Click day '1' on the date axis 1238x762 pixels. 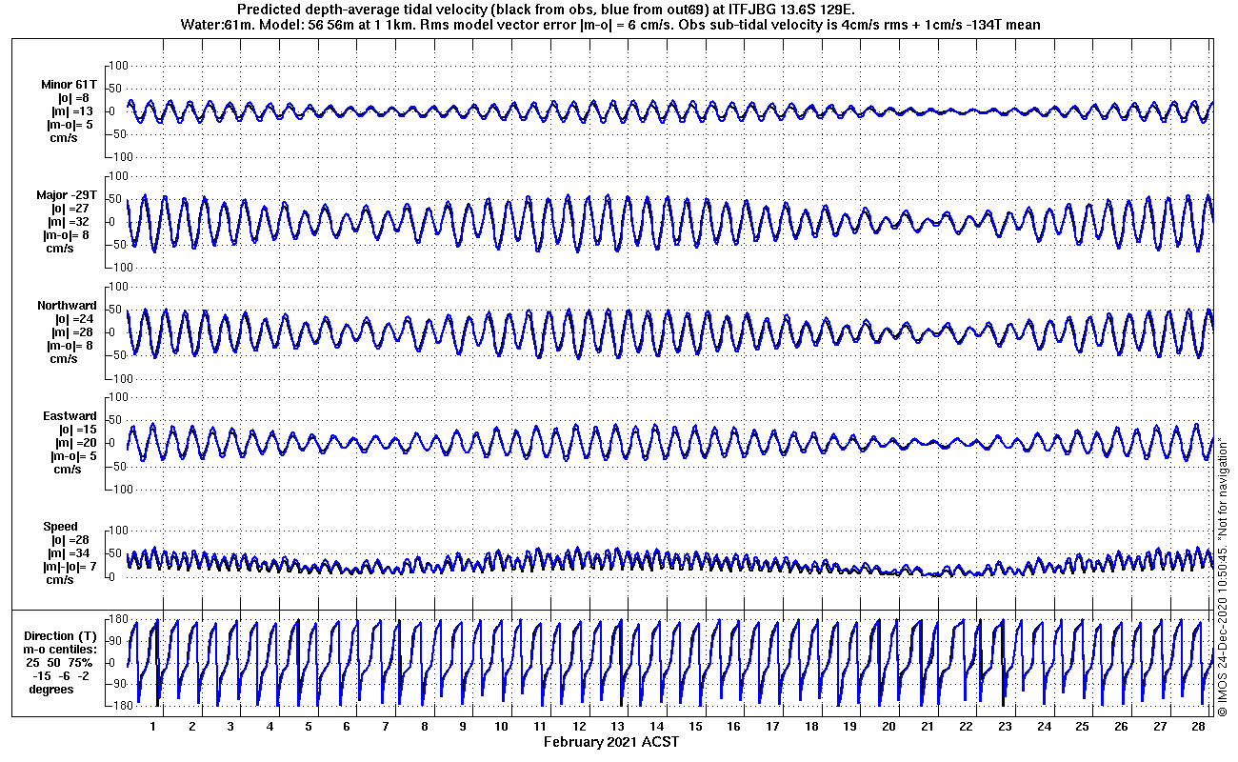coord(153,727)
